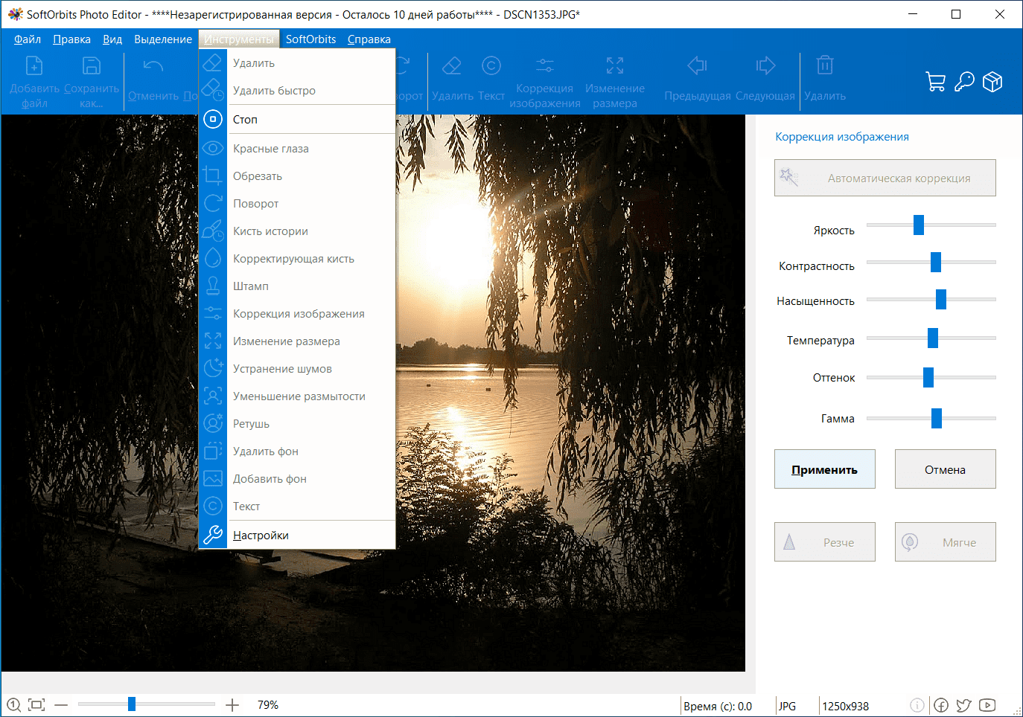Click the zoom slider handle in status bar
Viewport: 1023px width, 717px height.
coord(132,704)
